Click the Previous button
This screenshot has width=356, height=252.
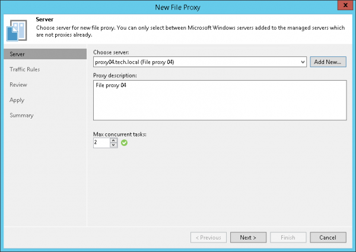click(208, 237)
